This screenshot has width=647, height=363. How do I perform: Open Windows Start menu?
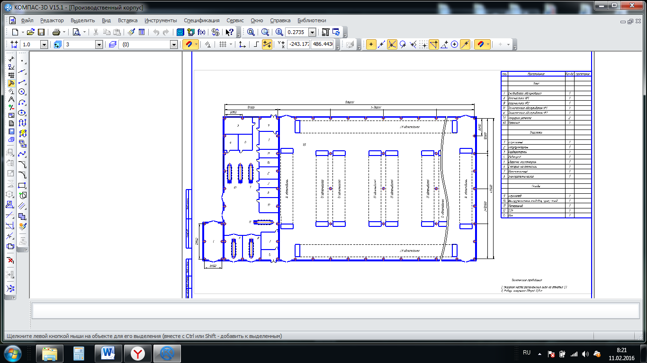pos(13,353)
